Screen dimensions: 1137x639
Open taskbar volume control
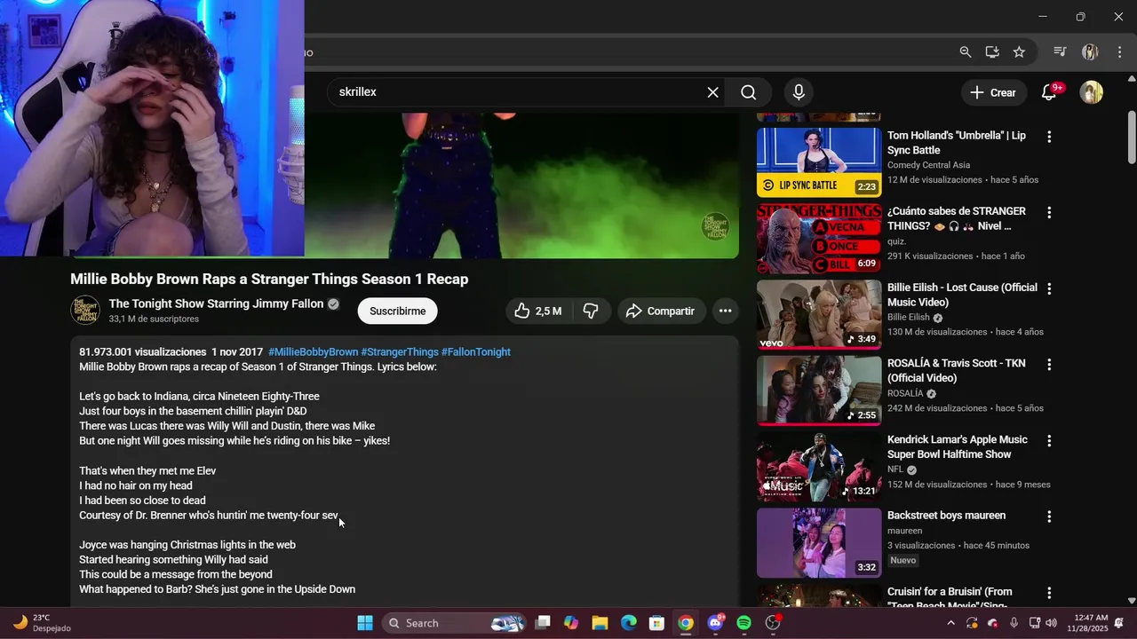pos(1052,623)
